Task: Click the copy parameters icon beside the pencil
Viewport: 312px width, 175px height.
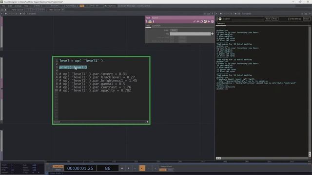Action: [x=198, y=21]
